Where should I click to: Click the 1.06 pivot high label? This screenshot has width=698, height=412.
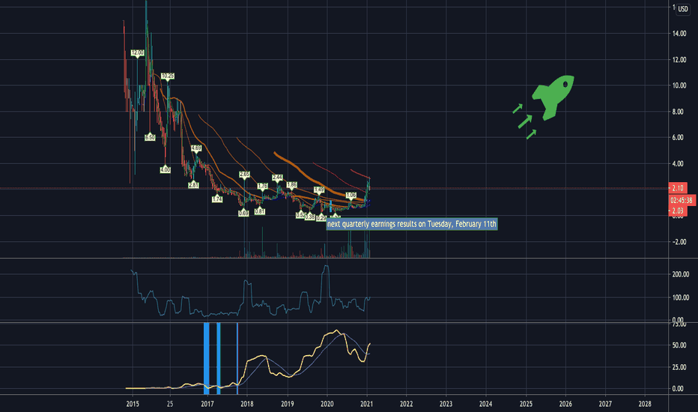point(351,195)
